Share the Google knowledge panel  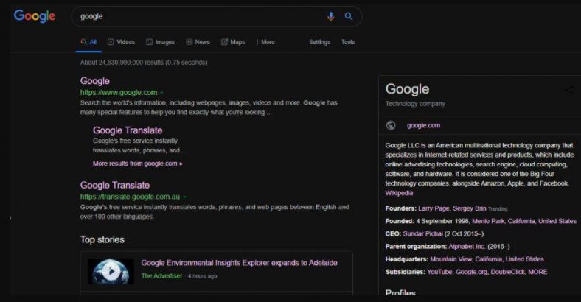pyautogui.click(x=569, y=90)
